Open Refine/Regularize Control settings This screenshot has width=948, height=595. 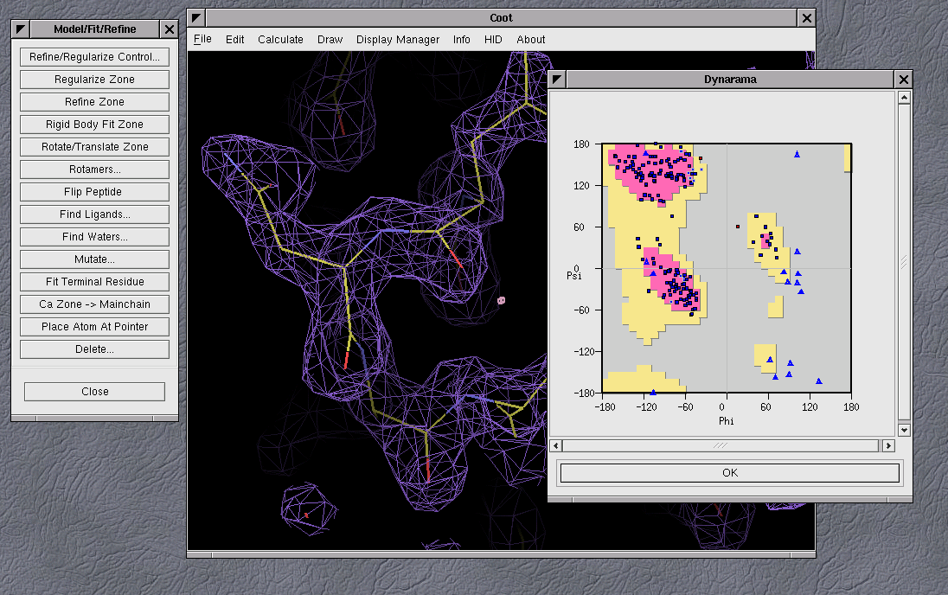click(x=94, y=57)
